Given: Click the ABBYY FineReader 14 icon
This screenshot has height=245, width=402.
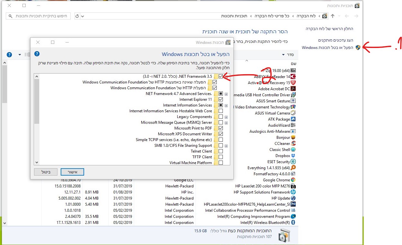Looking at the screenshot, I should pos(293,76).
